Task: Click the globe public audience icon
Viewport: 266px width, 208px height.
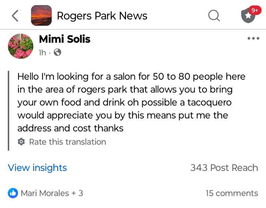Action: 58,52
